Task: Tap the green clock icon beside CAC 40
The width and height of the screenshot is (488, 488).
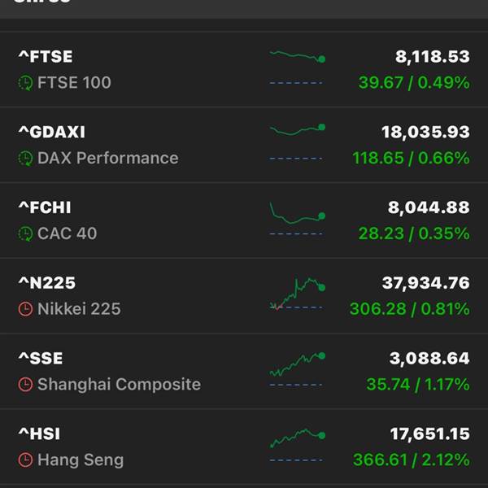Action: (x=25, y=233)
